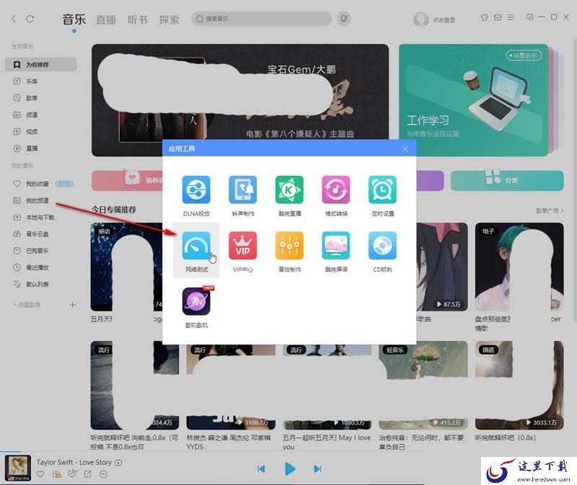Open the DLNA投放 tool
Image resolution: width=577 pixels, height=485 pixels.
[196, 196]
